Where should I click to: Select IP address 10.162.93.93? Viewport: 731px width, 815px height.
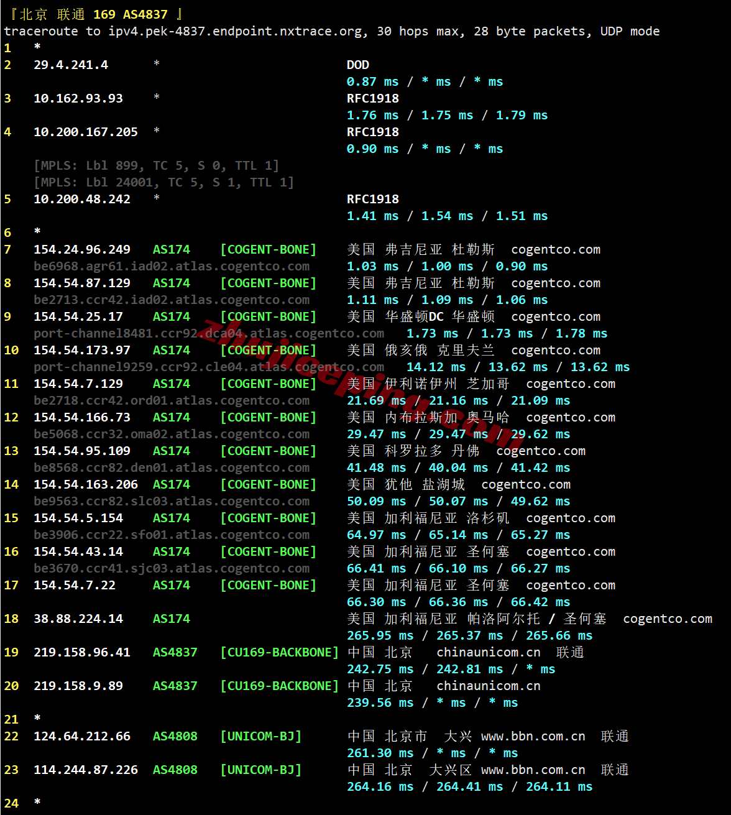[78, 98]
